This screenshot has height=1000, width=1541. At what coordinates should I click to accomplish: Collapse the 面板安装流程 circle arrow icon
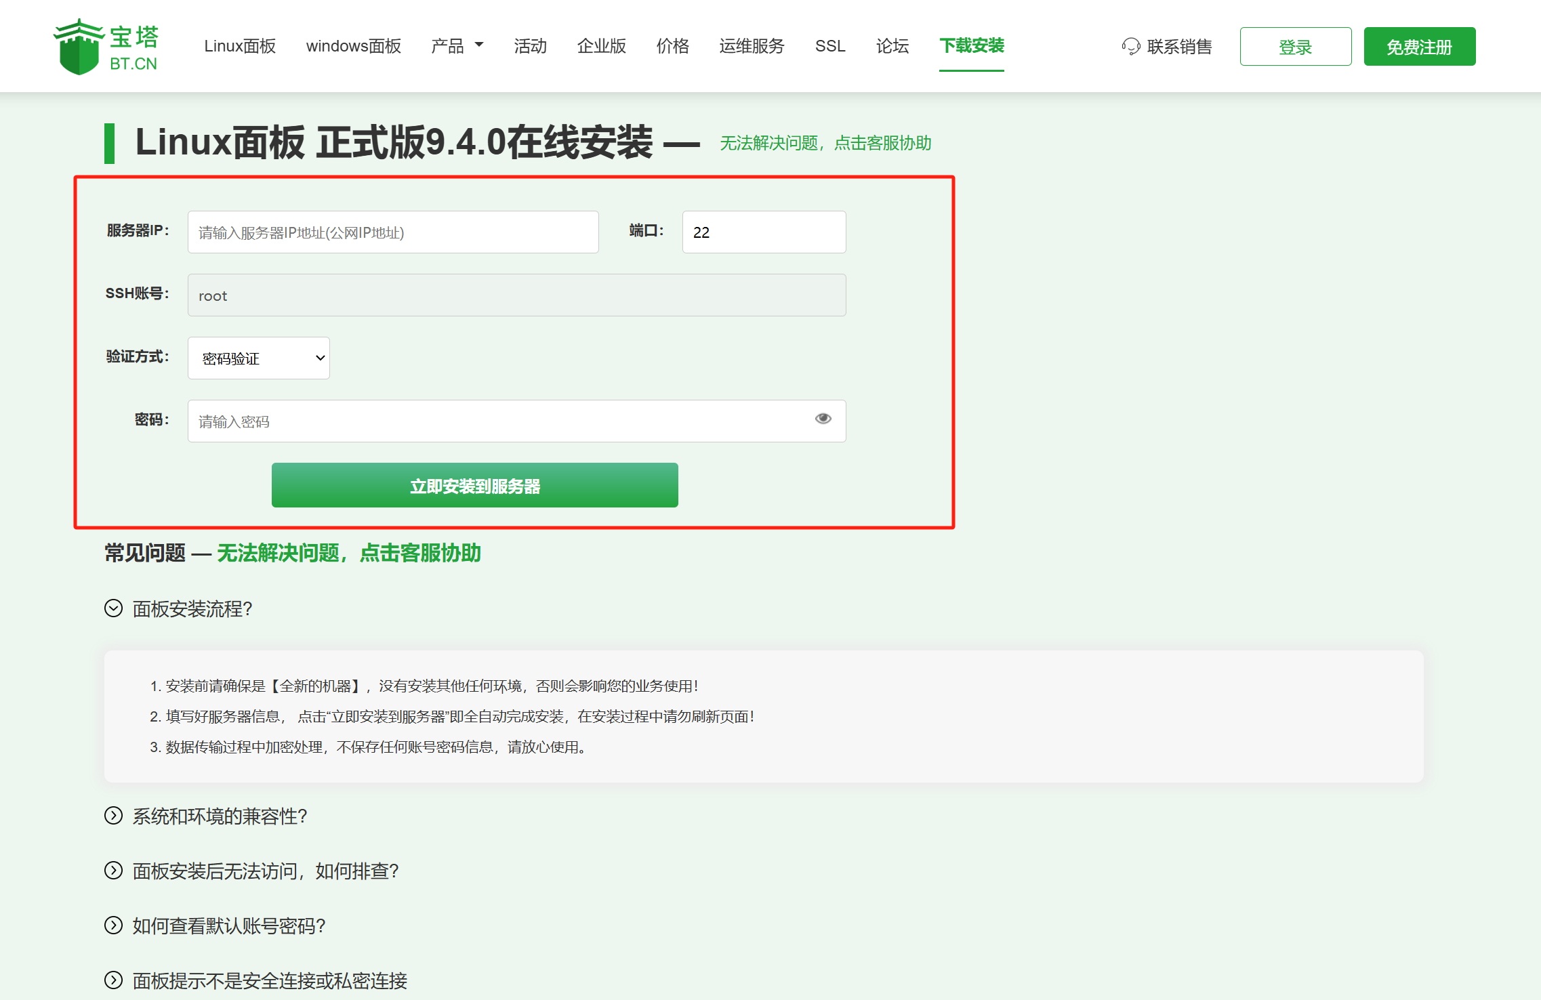(113, 608)
